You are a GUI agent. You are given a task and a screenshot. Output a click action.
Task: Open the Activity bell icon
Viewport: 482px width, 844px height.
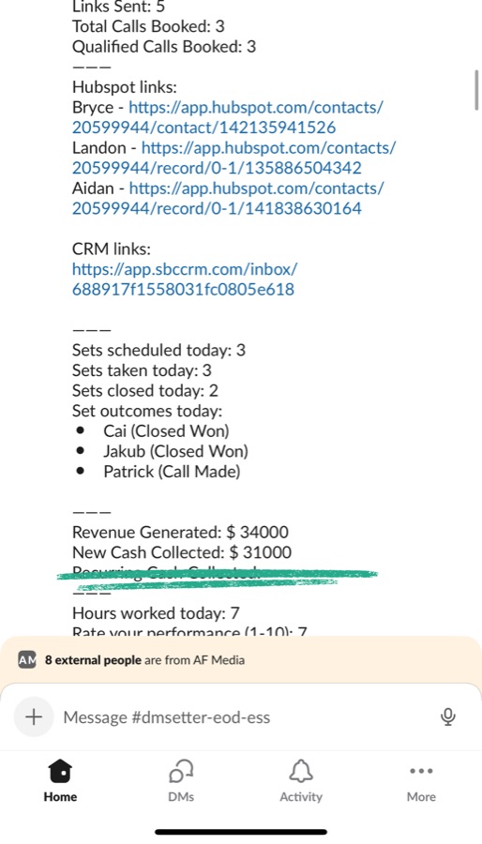click(x=301, y=772)
